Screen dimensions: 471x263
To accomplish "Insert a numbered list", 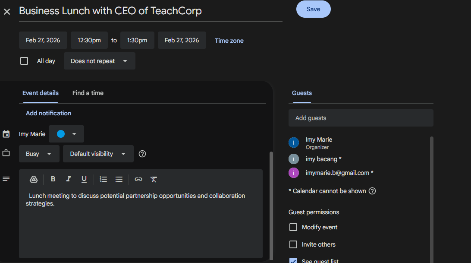I will click(103, 179).
